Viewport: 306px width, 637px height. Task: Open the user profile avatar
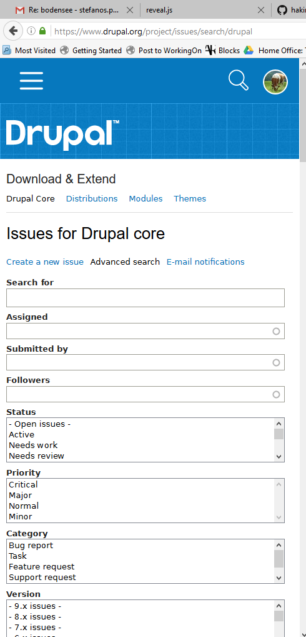pyautogui.click(x=275, y=81)
